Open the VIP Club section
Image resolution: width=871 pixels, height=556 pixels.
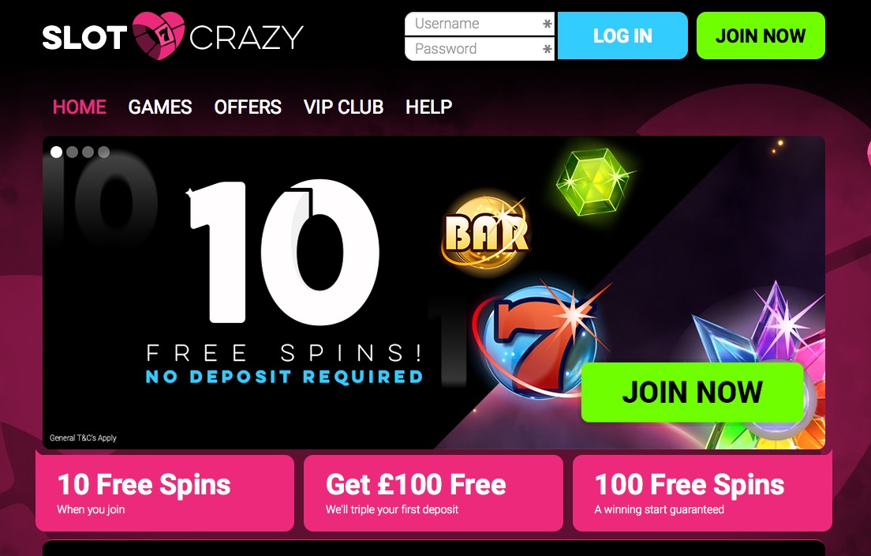pyautogui.click(x=343, y=107)
